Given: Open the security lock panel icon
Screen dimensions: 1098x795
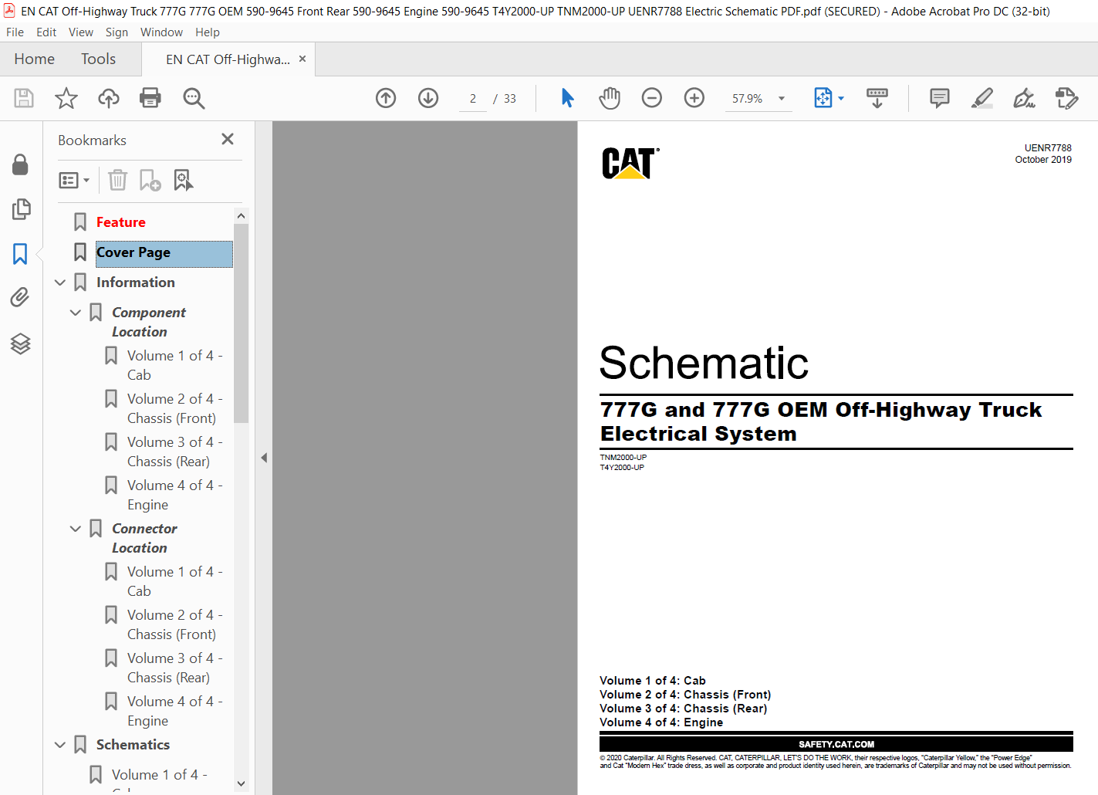Looking at the screenshot, I should pyautogui.click(x=20, y=164).
